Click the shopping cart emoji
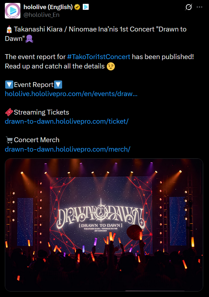This screenshot has width=209, height=297. (9, 140)
